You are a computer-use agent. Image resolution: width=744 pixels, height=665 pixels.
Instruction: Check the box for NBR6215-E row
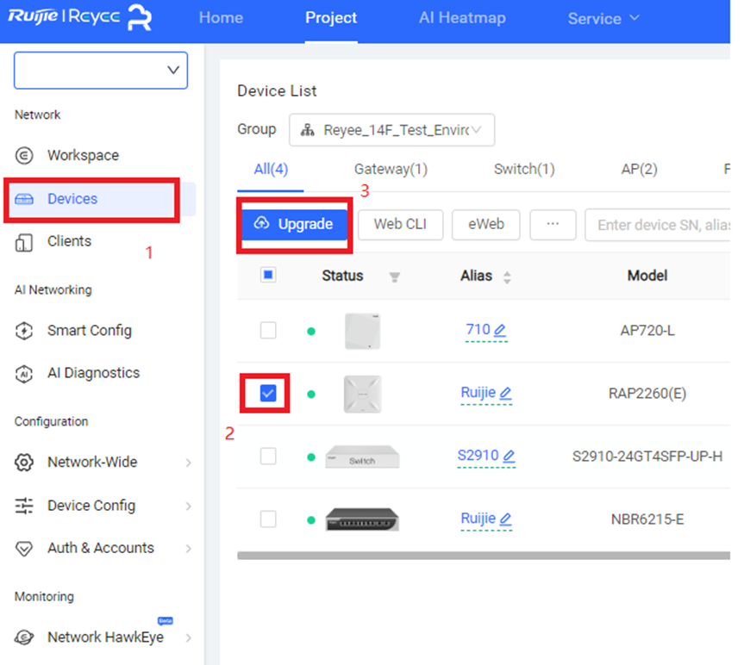268,519
